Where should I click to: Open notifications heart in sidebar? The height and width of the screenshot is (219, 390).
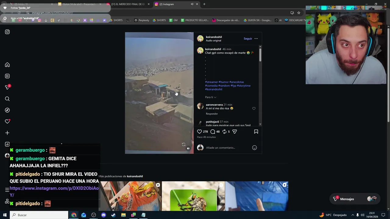coord(7,121)
